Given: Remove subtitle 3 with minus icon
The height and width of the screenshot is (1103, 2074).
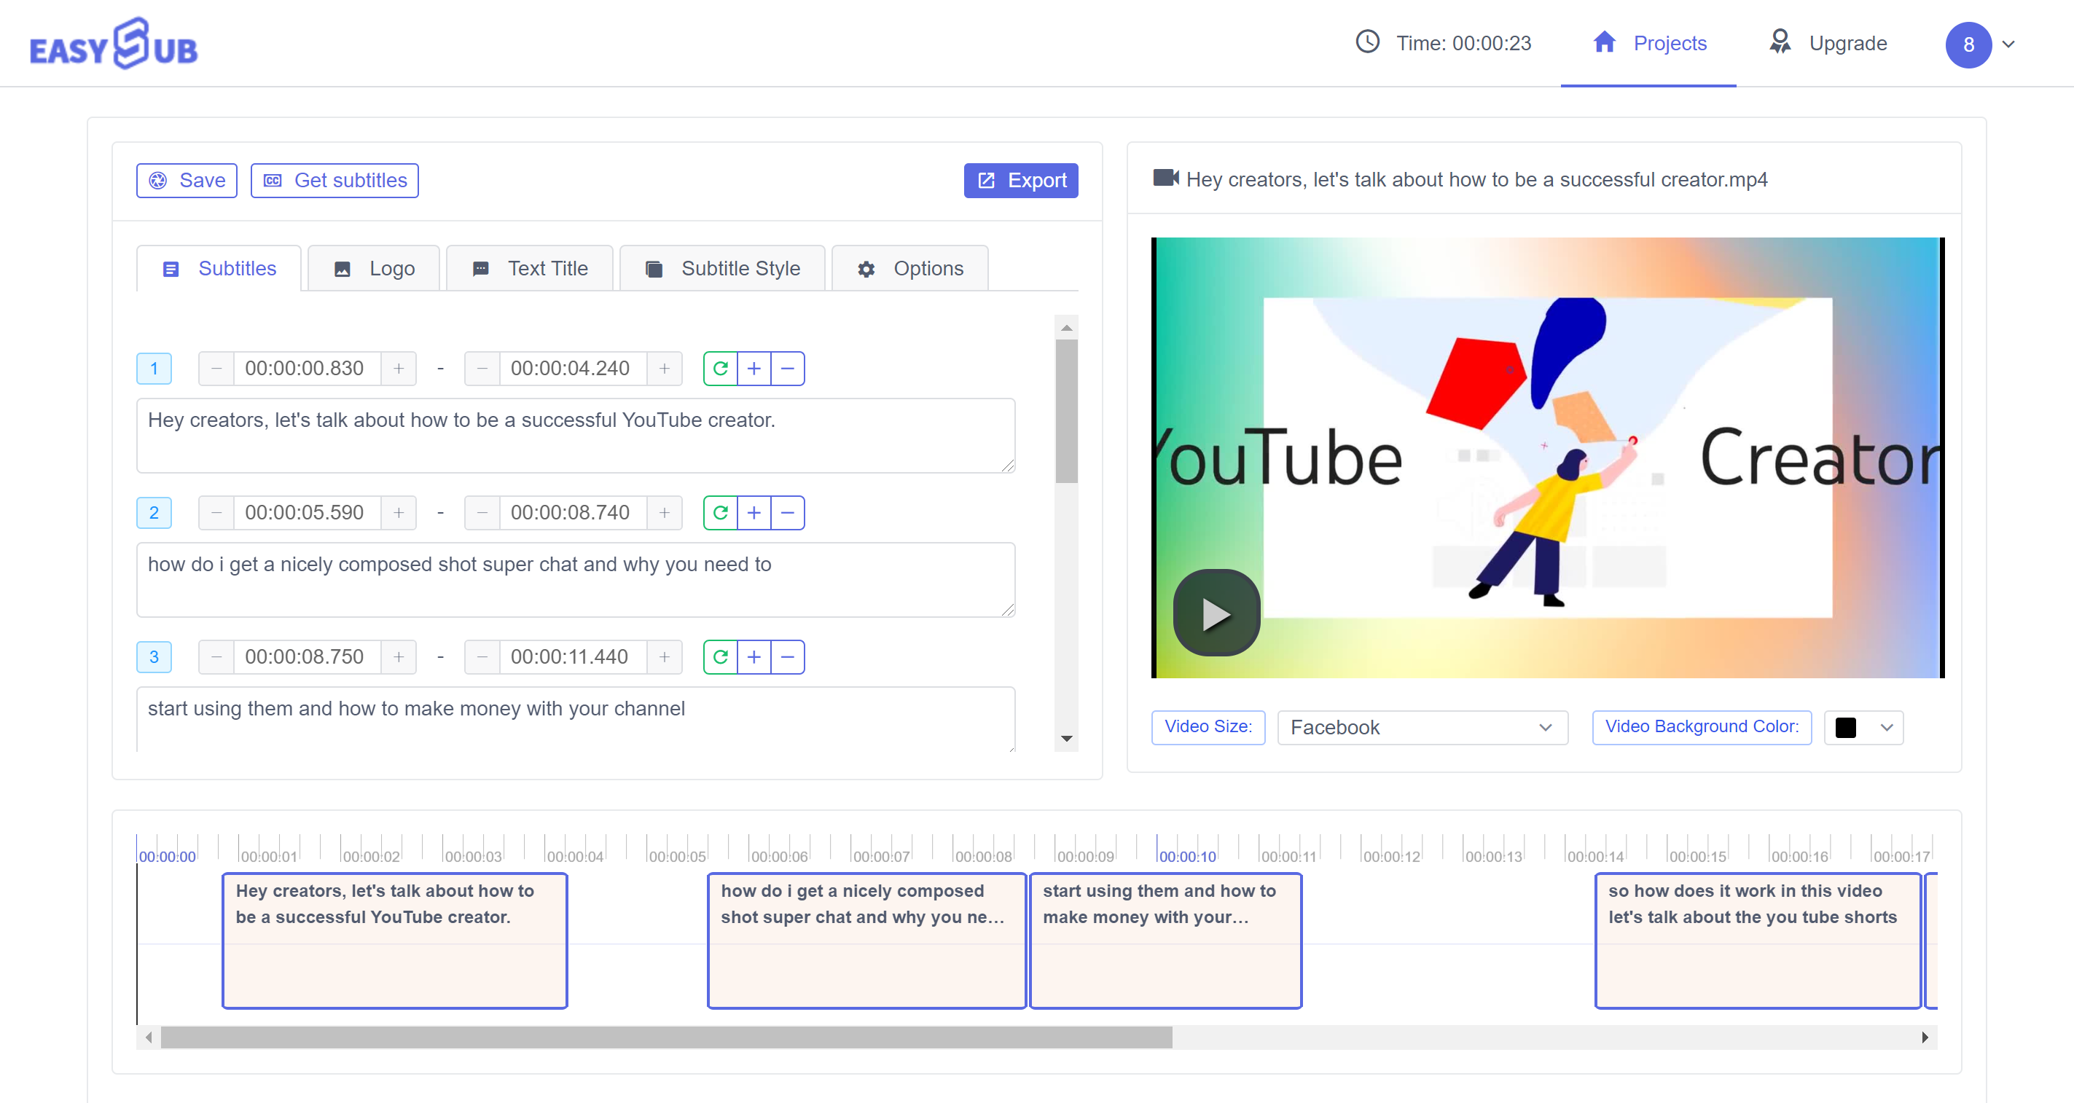Looking at the screenshot, I should [x=788, y=657].
